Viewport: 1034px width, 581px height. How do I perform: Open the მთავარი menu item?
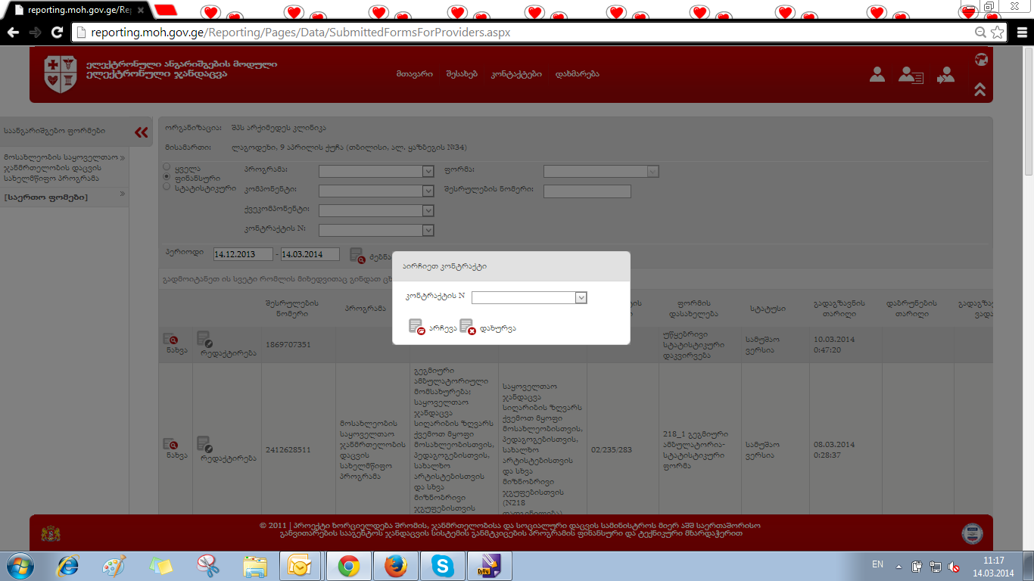click(414, 74)
